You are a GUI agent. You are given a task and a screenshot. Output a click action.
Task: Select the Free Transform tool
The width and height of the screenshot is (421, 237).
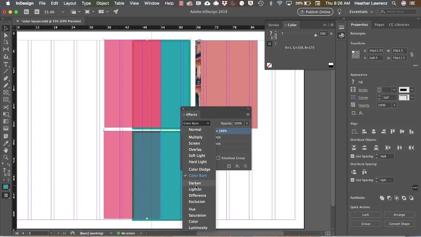coord(6,114)
